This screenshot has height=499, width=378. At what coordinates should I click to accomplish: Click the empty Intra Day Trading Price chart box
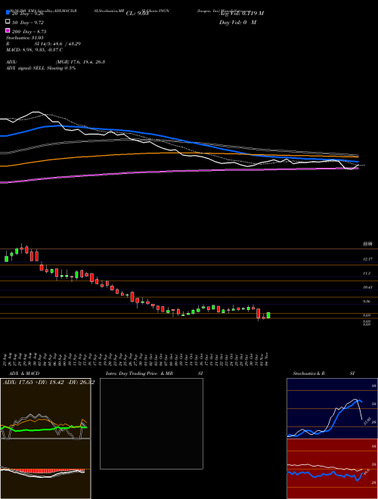click(x=151, y=423)
